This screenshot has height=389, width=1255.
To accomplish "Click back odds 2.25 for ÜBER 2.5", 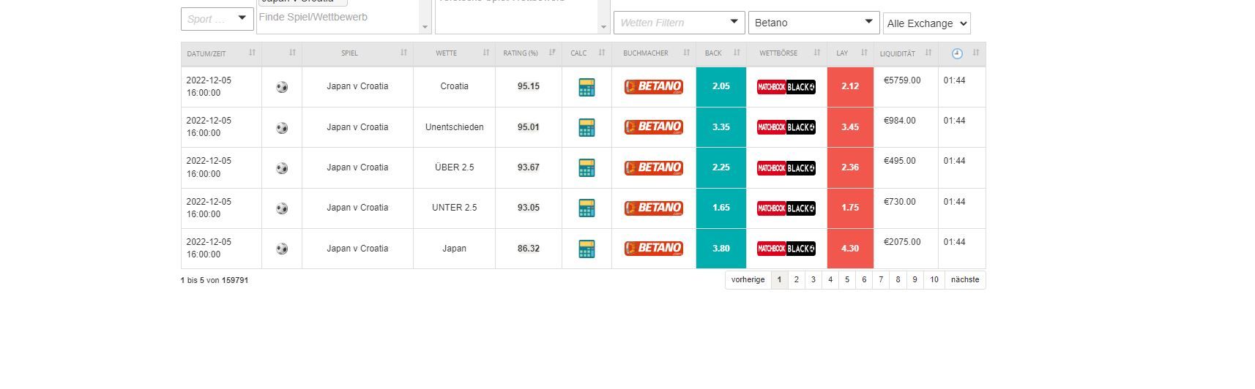I will (x=721, y=167).
